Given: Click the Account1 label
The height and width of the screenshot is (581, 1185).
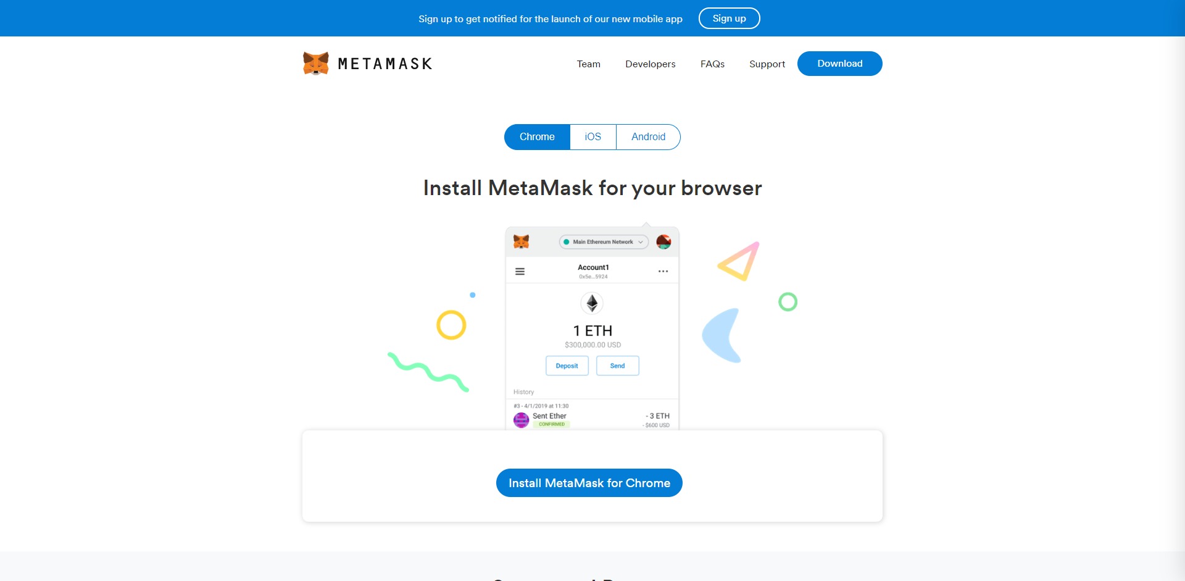Looking at the screenshot, I should coord(593,267).
